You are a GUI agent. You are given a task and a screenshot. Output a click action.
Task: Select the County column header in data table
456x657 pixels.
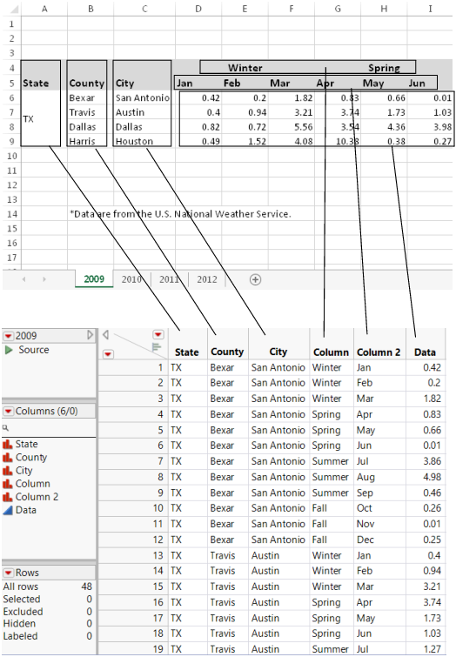227,352
